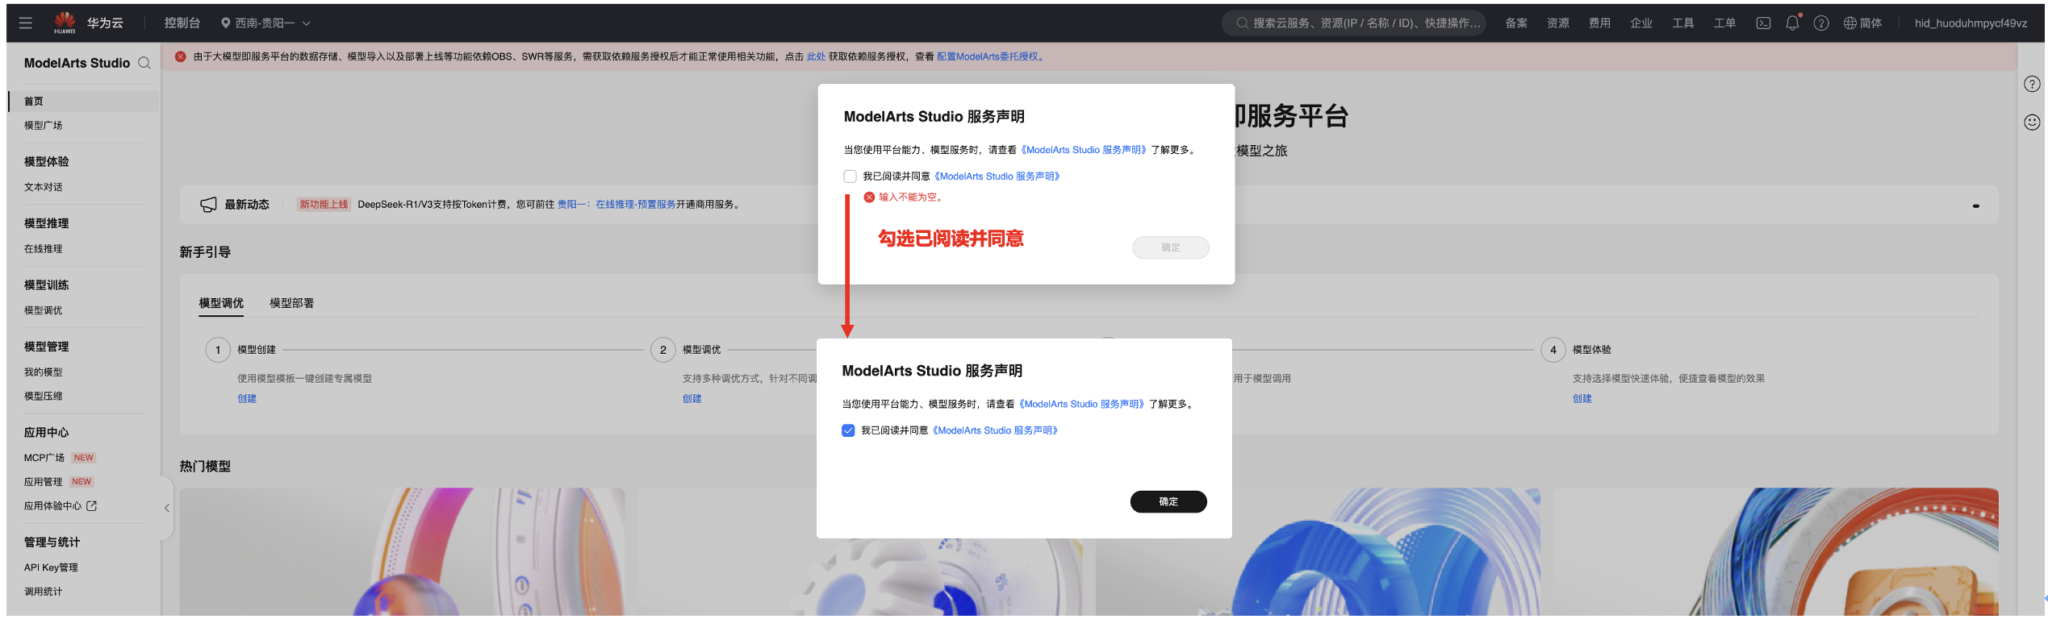Click the black 确定 button
2048x619 pixels.
tap(1168, 501)
